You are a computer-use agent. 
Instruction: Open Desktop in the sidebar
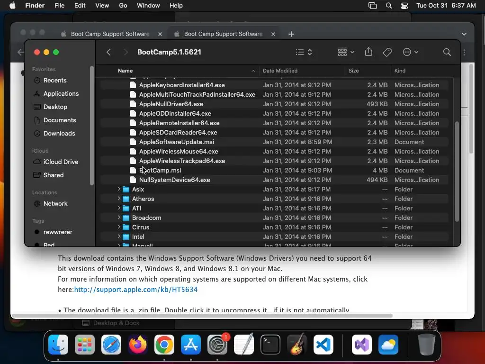[x=55, y=107]
